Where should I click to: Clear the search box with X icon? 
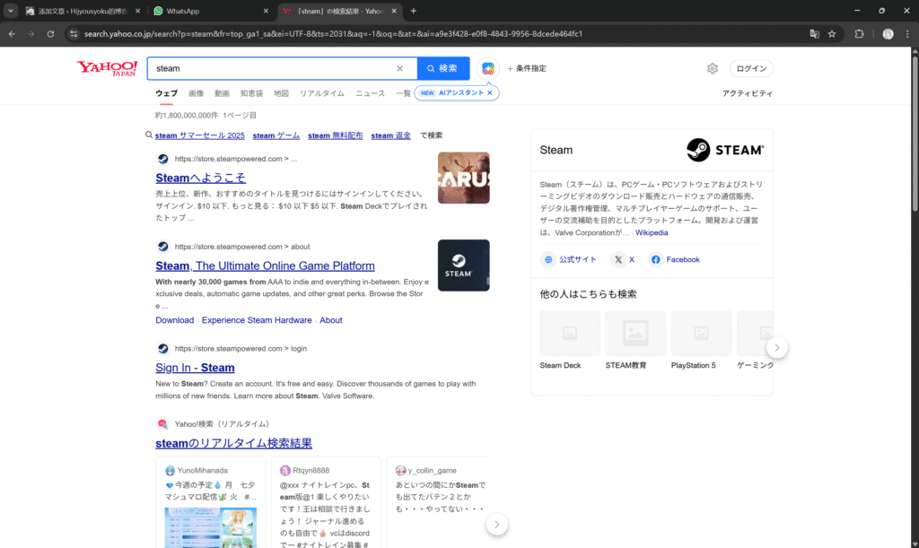point(399,68)
